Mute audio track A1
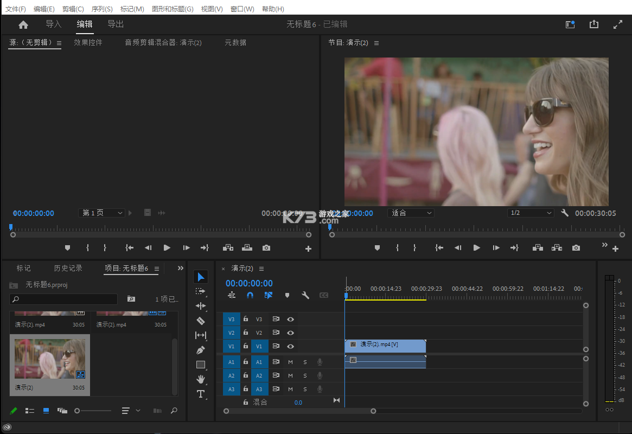 290,362
